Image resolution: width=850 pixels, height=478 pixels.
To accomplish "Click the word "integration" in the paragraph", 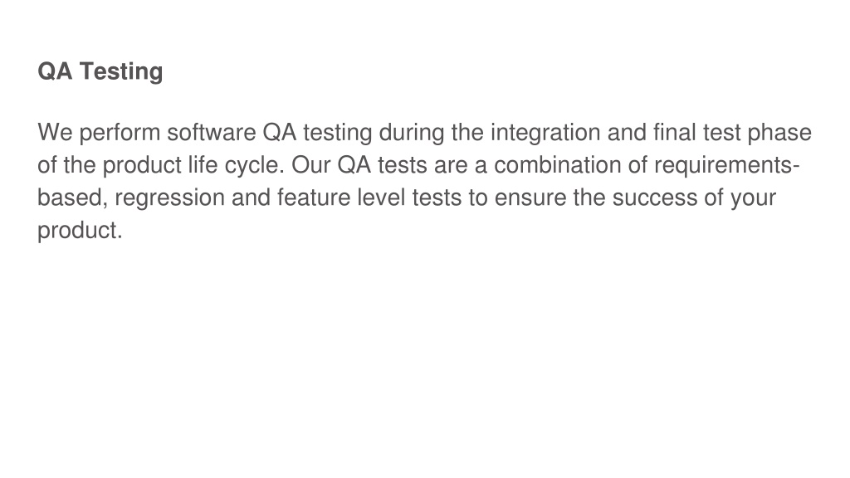I will pyautogui.click(x=545, y=134).
